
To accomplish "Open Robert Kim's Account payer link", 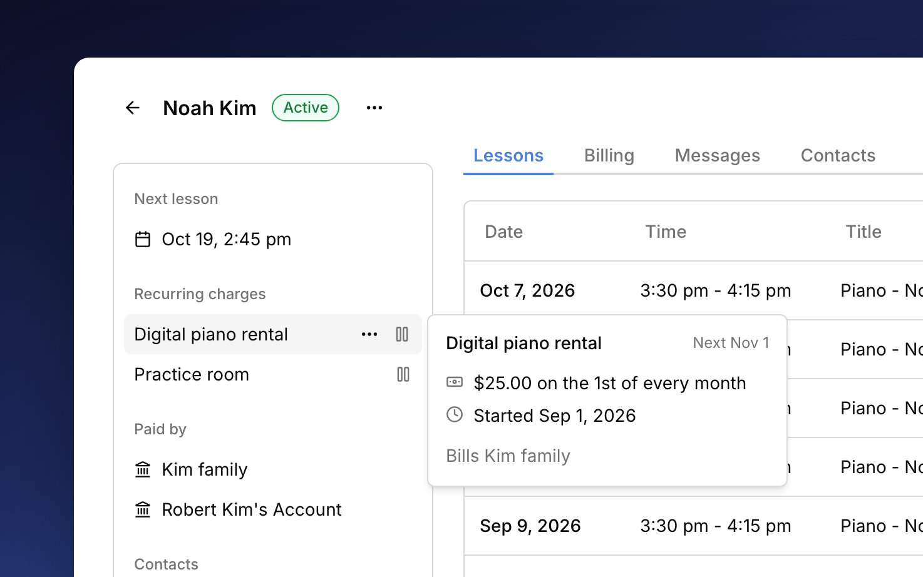I will click(252, 509).
